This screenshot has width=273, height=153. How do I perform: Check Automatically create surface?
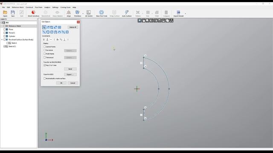point(44,78)
